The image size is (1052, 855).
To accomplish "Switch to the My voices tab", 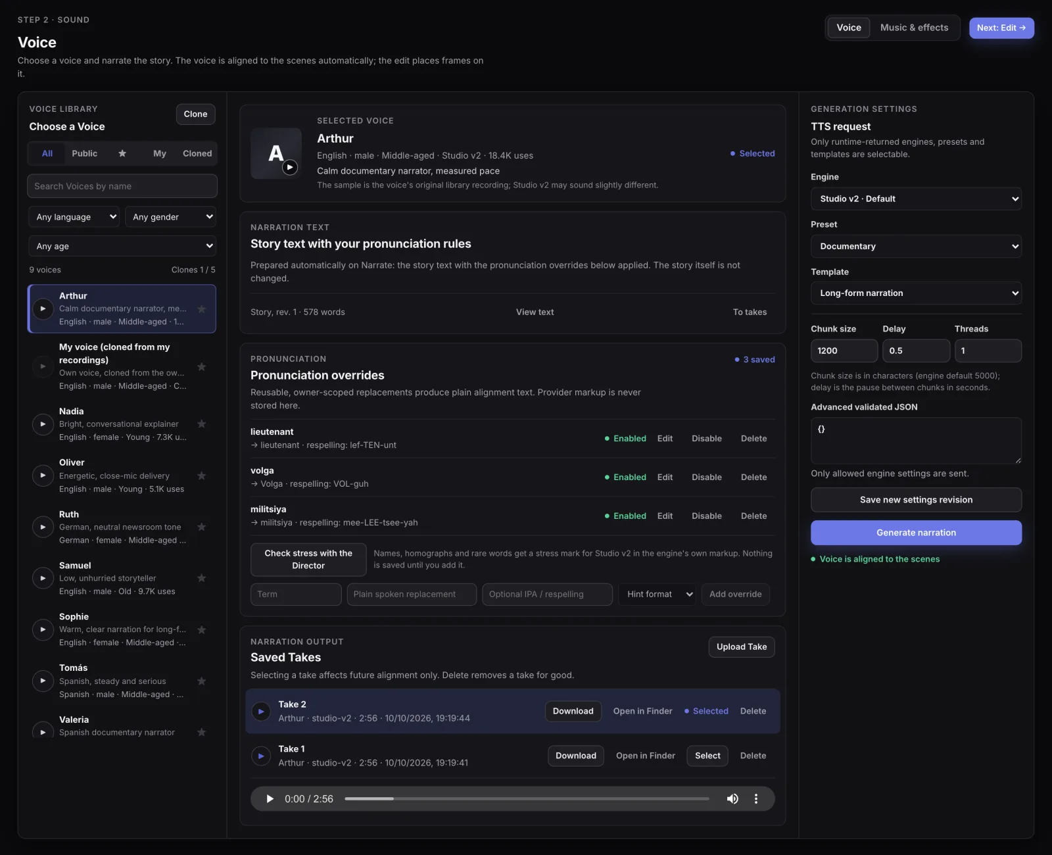I will (x=160, y=153).
